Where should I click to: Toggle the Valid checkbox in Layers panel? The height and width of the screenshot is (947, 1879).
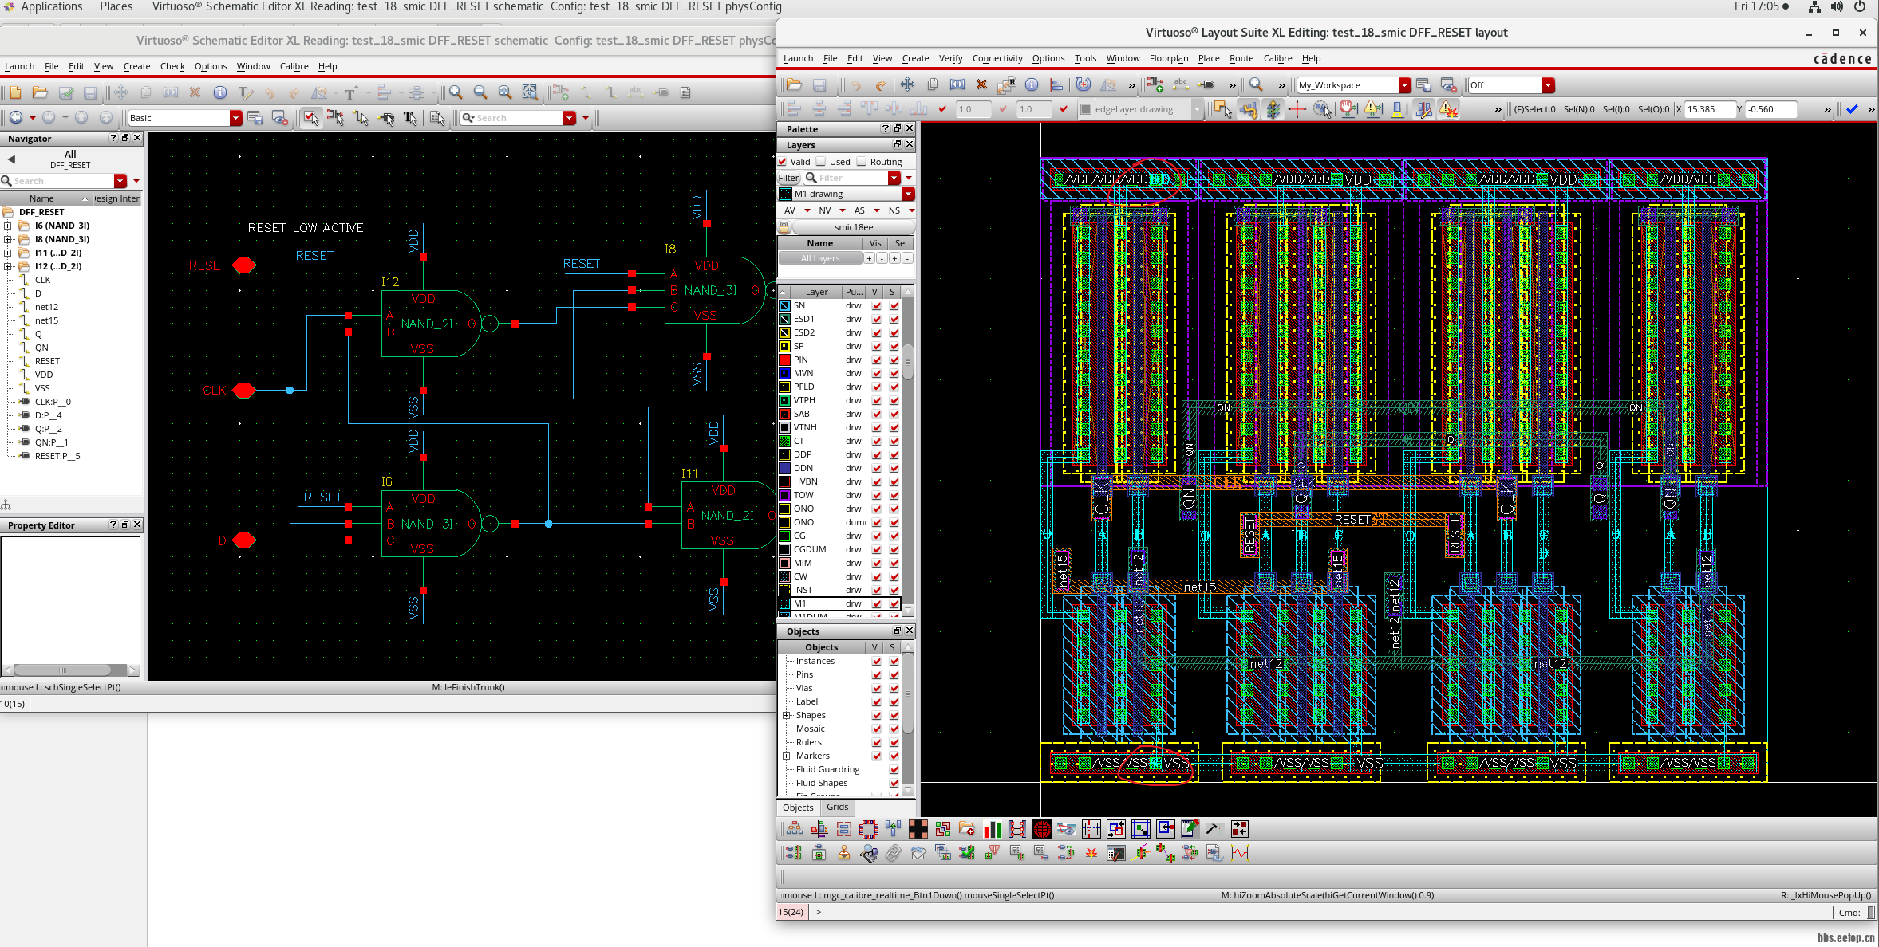tap(783, 162)
